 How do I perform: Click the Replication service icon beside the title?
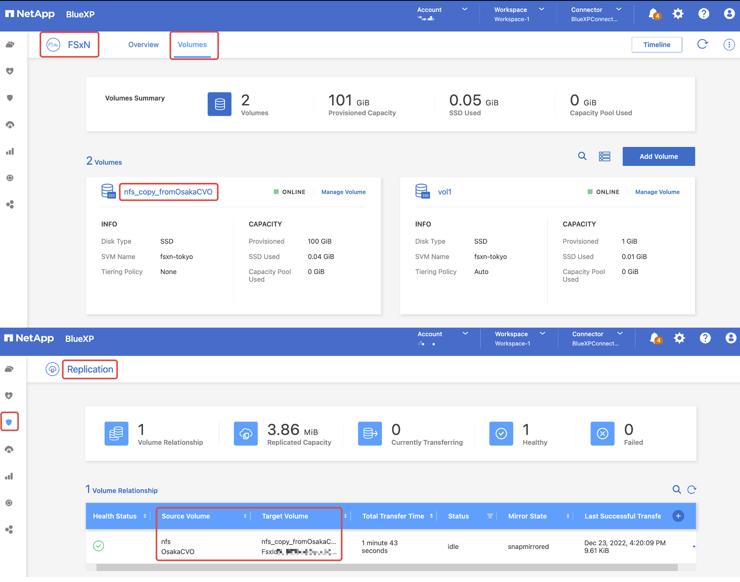53,369
